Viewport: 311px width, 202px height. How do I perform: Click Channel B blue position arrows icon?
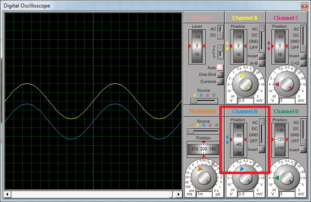[227, 139]
